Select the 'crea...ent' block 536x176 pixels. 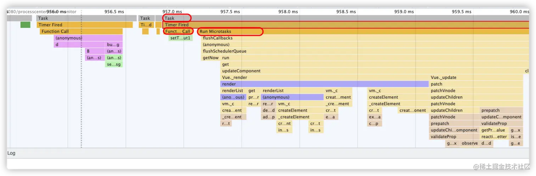pyautogui.click(x=233, y=110)
